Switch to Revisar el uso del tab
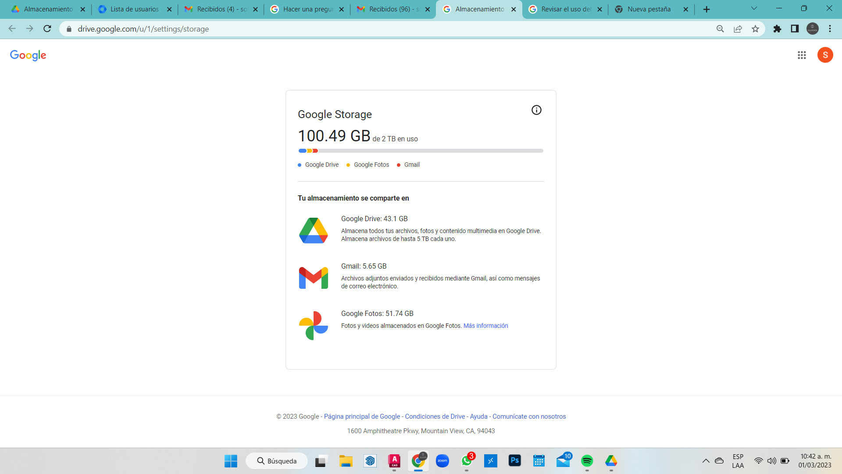Screen dimensions: 842x474 [566, 9]
